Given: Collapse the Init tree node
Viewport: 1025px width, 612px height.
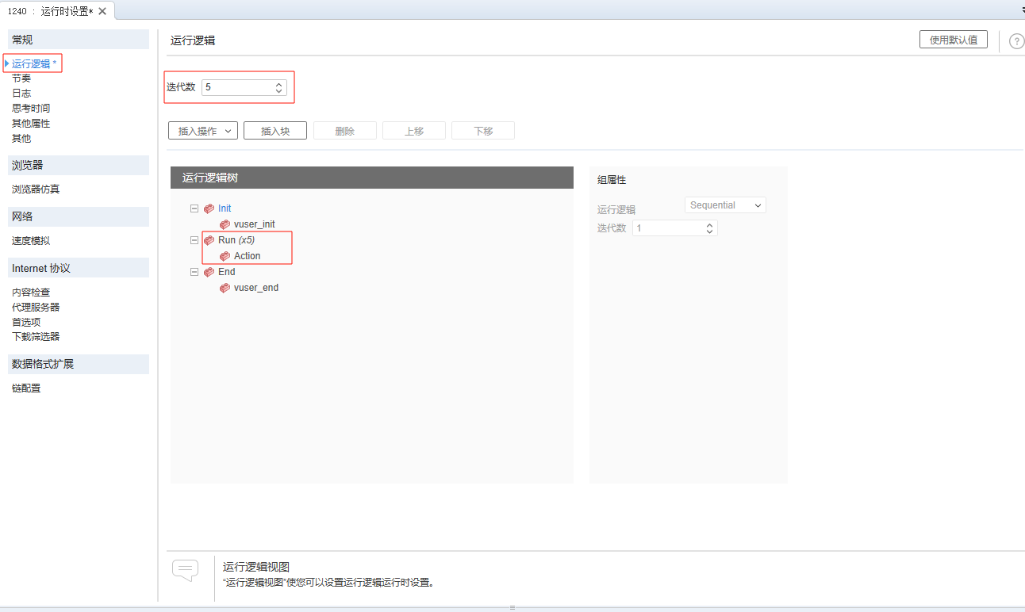Looking at the screenshot, I should pos(194,208).
